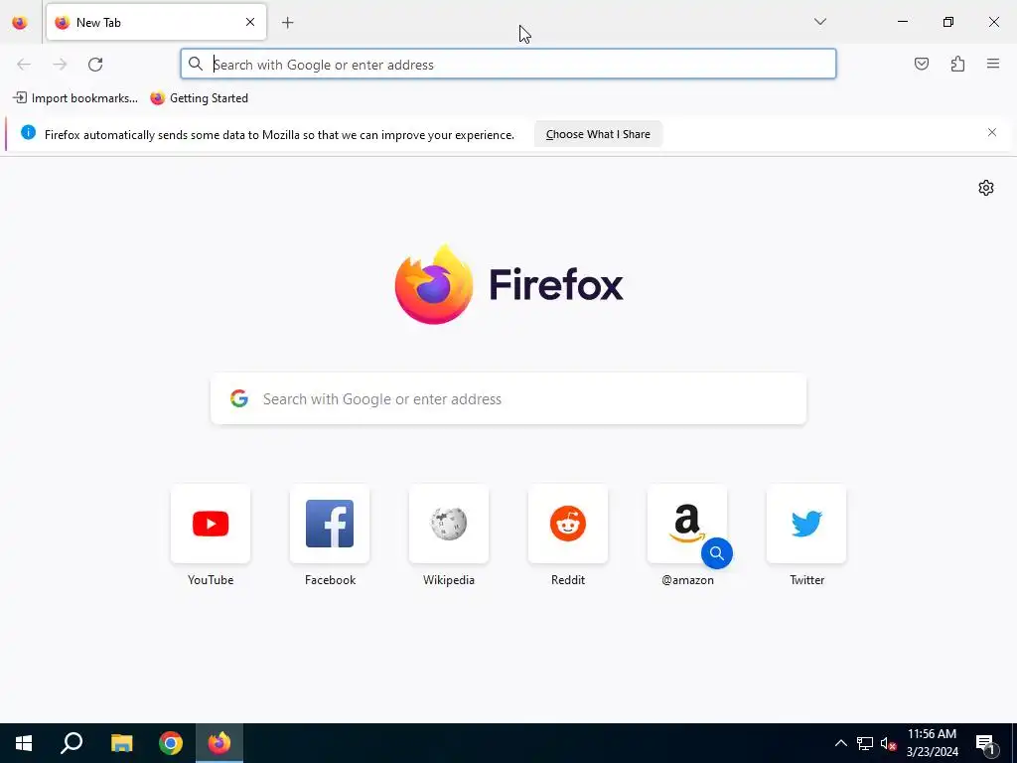Image resolution: width=1017 pixels, height=763 pixels.
Task: Open the Twitter shortcut tile
Action: 806,524
